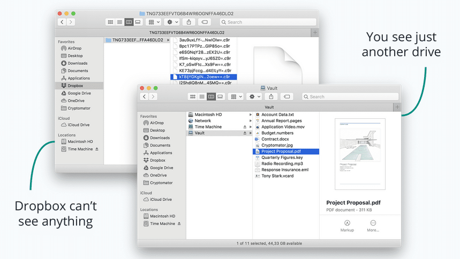Eject the Vault drive in column list

tap(245, 133)
